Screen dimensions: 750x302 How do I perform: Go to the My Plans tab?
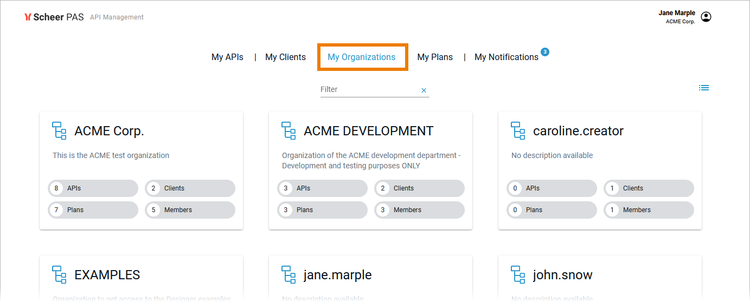[435, 57]
